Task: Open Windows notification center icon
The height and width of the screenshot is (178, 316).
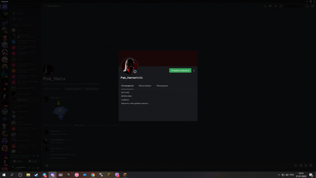Action: pos(311,175)
